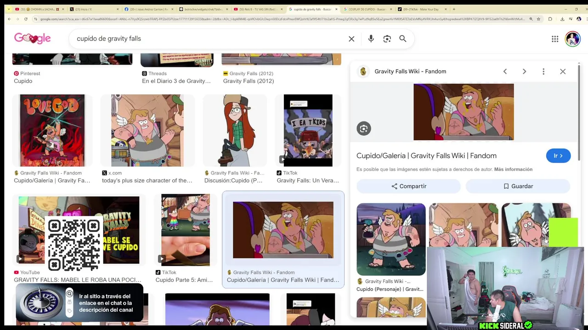Open the middle related Cupido image in panel

463,225
